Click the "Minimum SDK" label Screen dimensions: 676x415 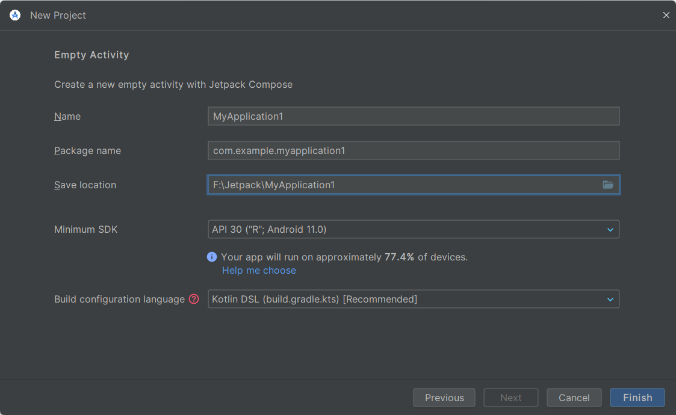pyautogui.click(x=85, y=229)
